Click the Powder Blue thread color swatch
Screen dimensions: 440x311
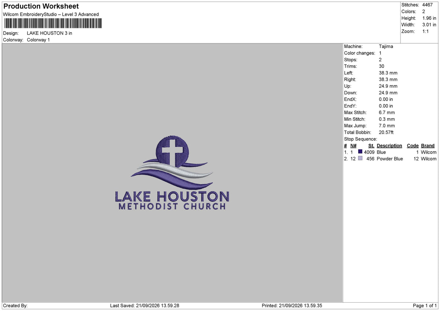tap(360, 158)
